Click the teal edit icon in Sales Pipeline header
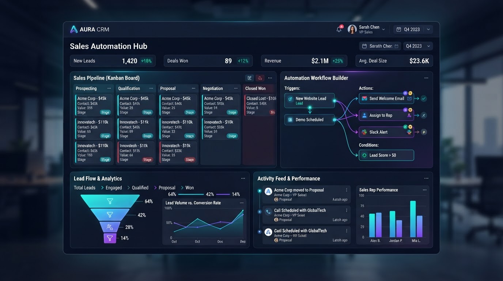 [249, 78]
